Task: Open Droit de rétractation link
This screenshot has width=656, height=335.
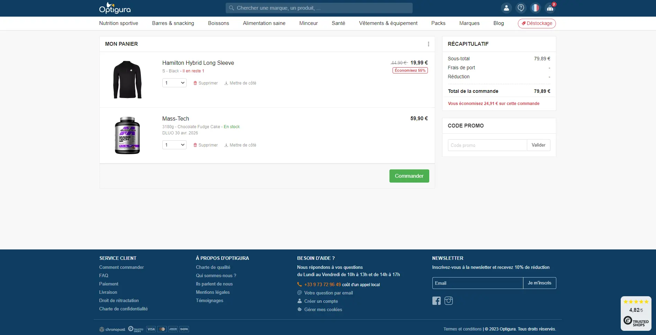Action: point(119,300)
